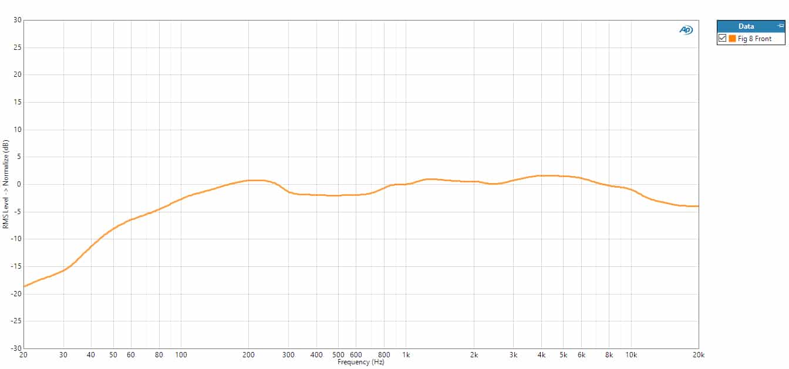Click the orange Fig 8 Front color swatch
Screen dimensions: 789x369
click(x=732, y=39)
